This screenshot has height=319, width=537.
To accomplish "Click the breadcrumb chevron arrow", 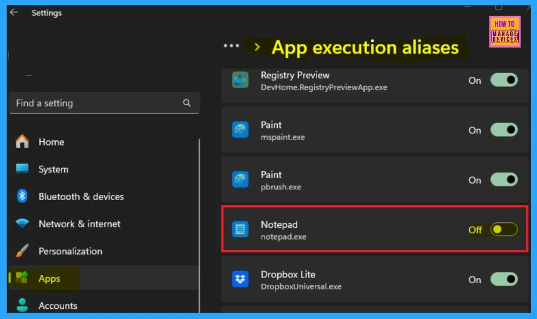I will 257,47.
